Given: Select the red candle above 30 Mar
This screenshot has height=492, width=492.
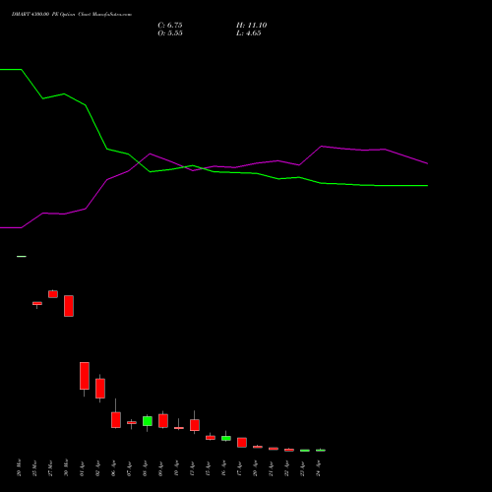Looking at the screenshot, I should point(69,306).
